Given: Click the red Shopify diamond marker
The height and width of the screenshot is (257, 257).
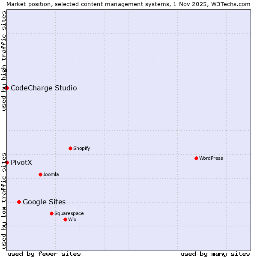Looking at the screenshot, I should pos(70,148).
